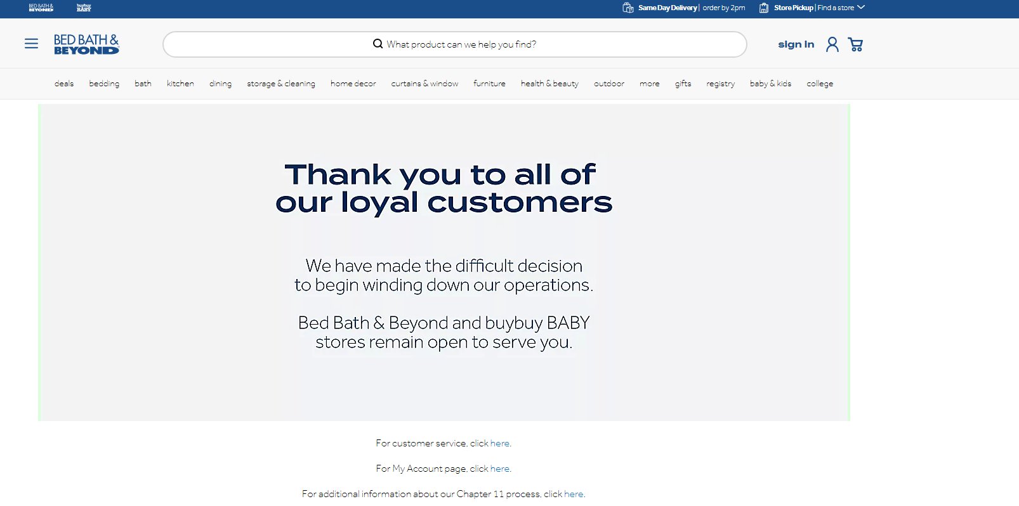Open the baby & kids category
The image size is (1019, 506).
tap(770, 84)
